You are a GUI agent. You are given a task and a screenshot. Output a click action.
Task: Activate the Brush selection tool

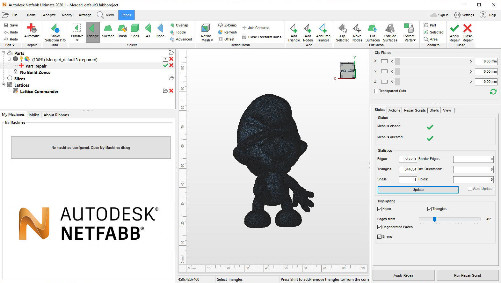tap(122, 31)
